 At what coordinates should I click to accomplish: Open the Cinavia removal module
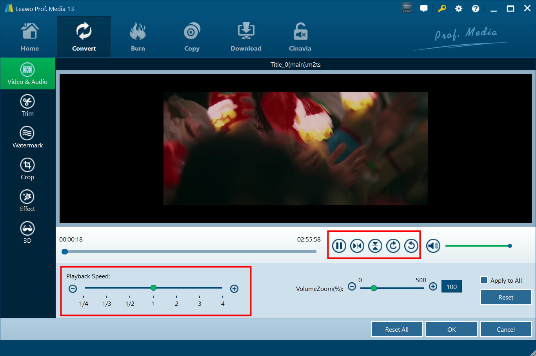coord(300,37)
